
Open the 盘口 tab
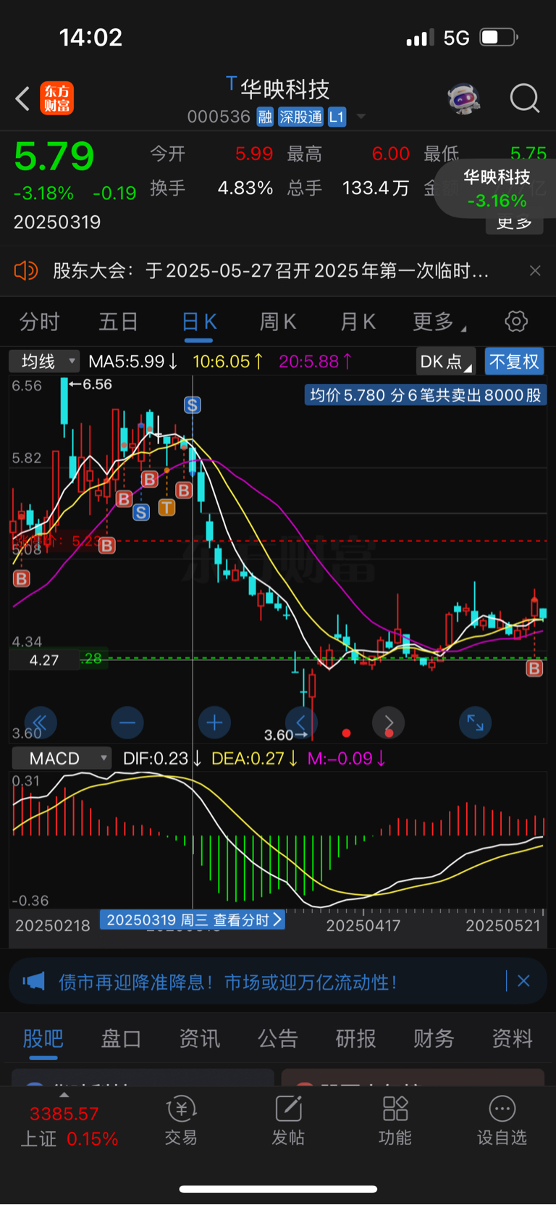(121, 1038)
